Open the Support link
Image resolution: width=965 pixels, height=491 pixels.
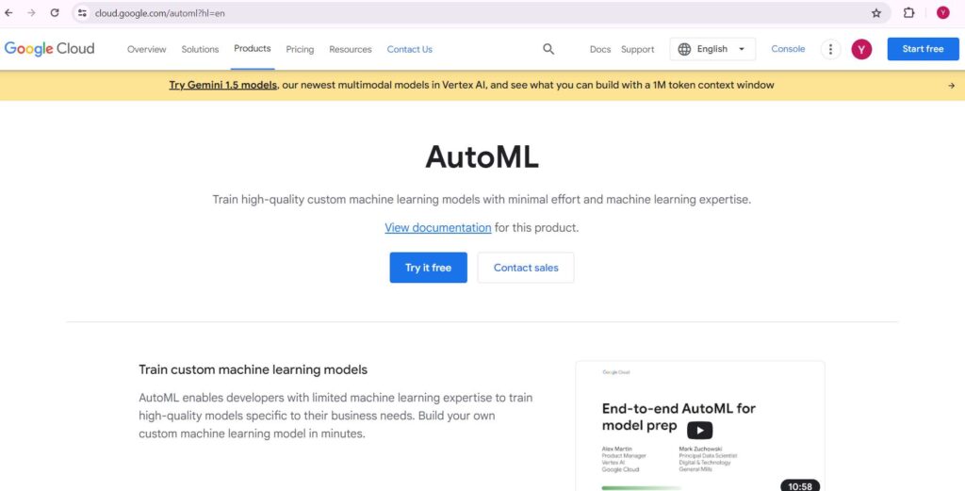coord(638,49)
